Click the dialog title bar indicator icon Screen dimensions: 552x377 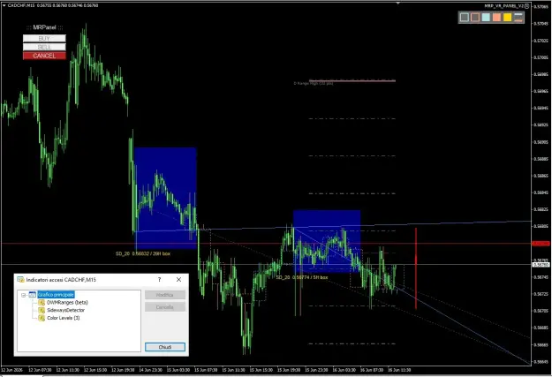(x=21, y=280)
